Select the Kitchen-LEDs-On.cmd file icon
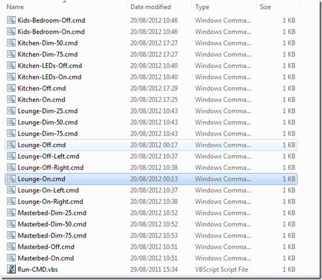Screen dimensions: 322x280 click(11, 77)
